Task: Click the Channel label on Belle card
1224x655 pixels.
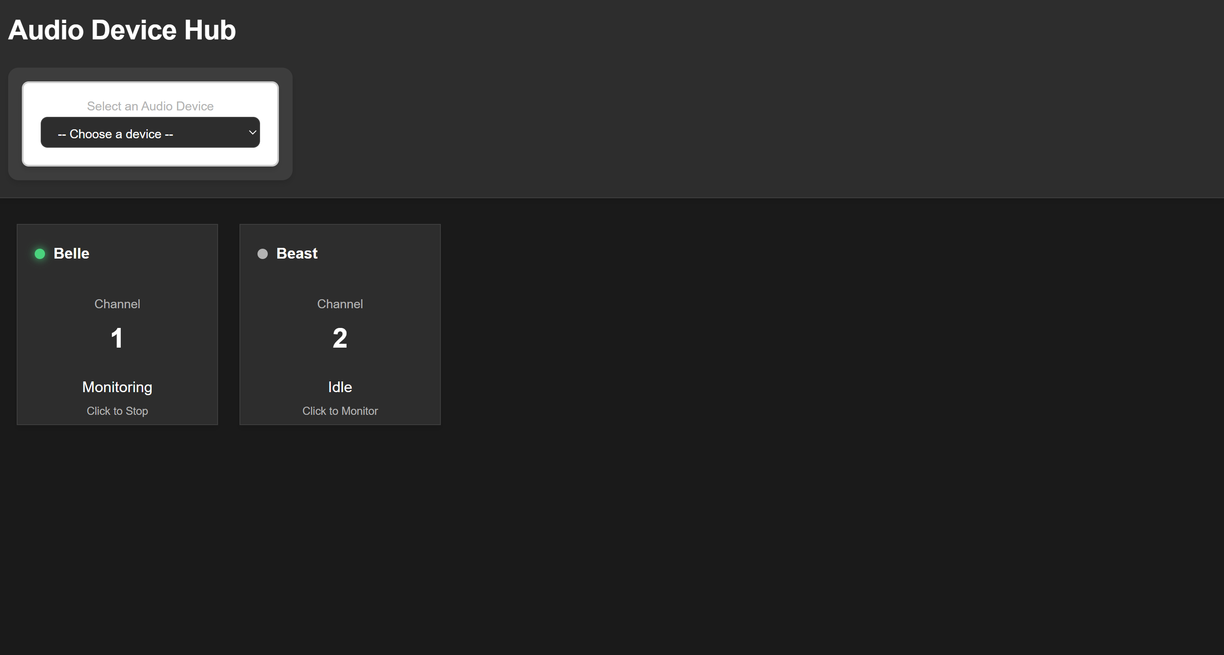Action: tap(117, 304)
